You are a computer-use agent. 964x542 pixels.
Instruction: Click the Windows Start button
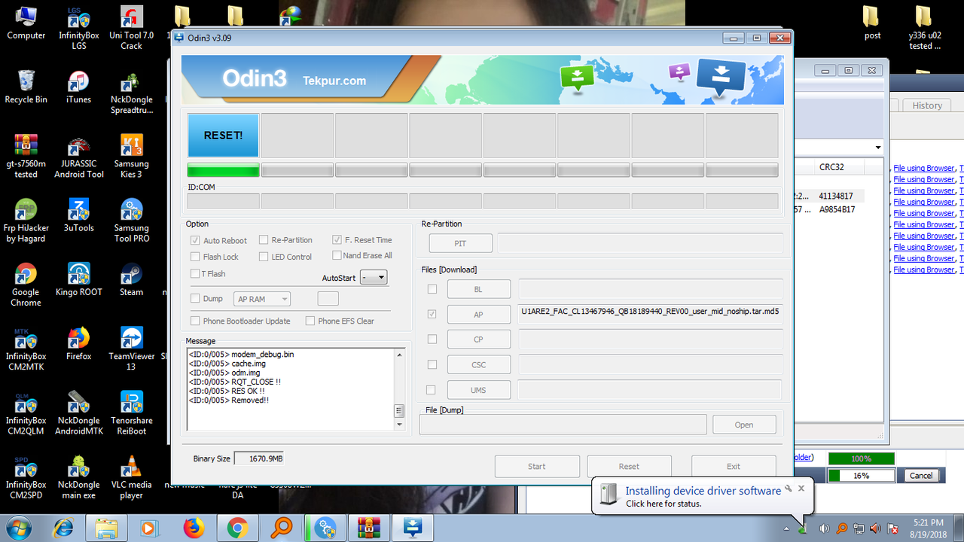click(17, 528)
